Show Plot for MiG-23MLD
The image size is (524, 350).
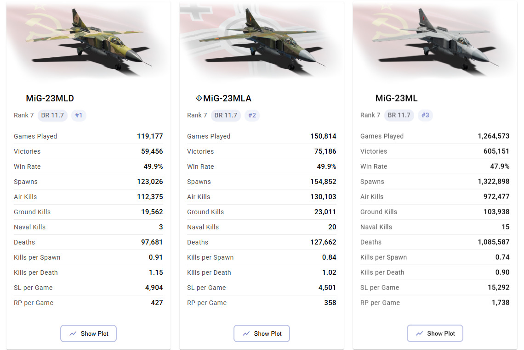[x=88, y=333]
